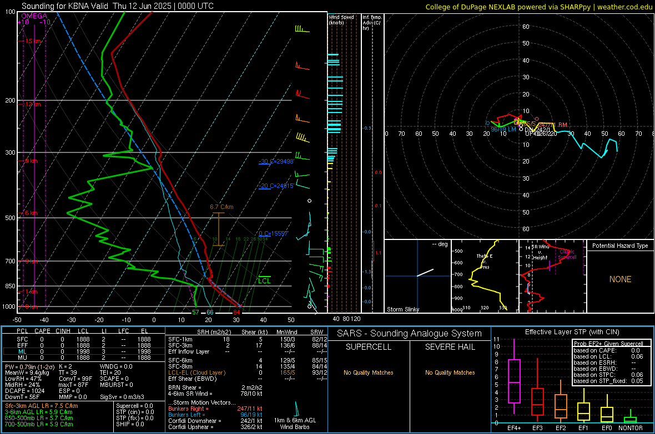Click the 'MidRH = 24%' value
Image resolution: width=655 pixels, height=434 pixels.
pos(23,385)
